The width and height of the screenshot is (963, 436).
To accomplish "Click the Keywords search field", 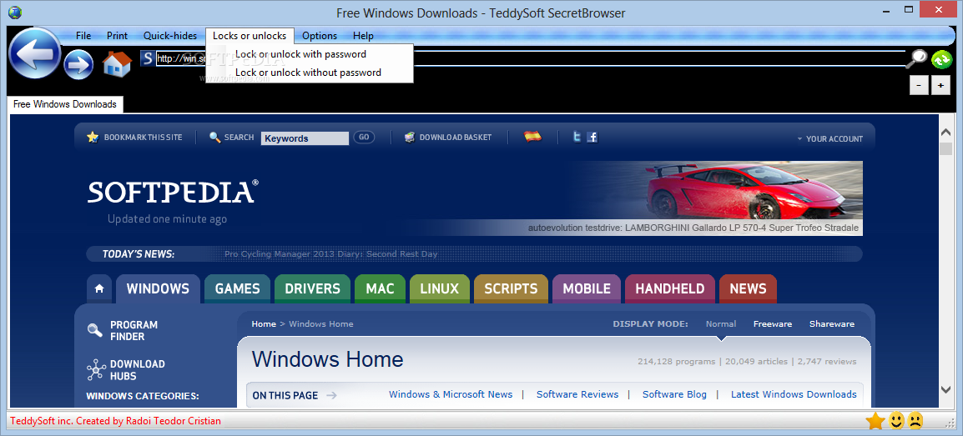I will point(305,138).
